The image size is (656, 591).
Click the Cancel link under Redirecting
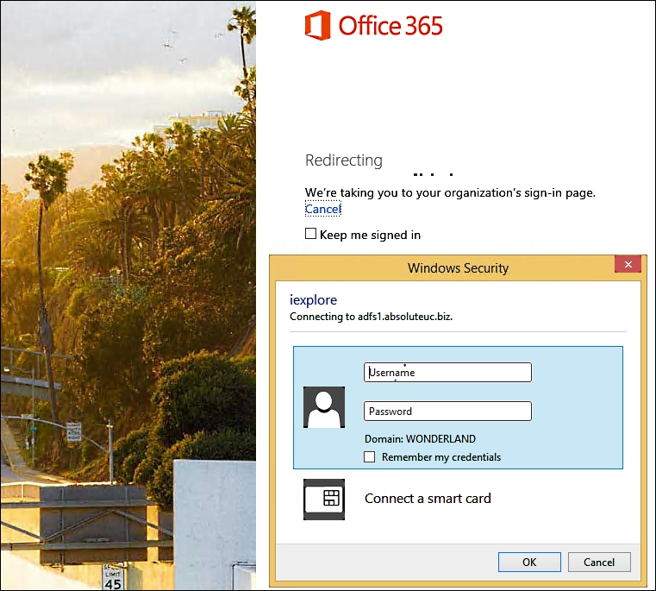[x=323, y=209]
